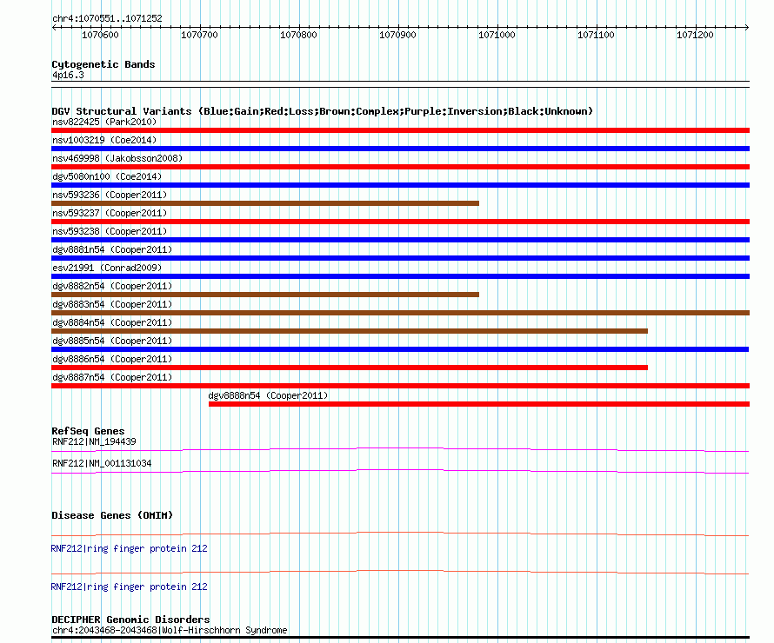Open the Cytogenetic Bands track title

103,64
